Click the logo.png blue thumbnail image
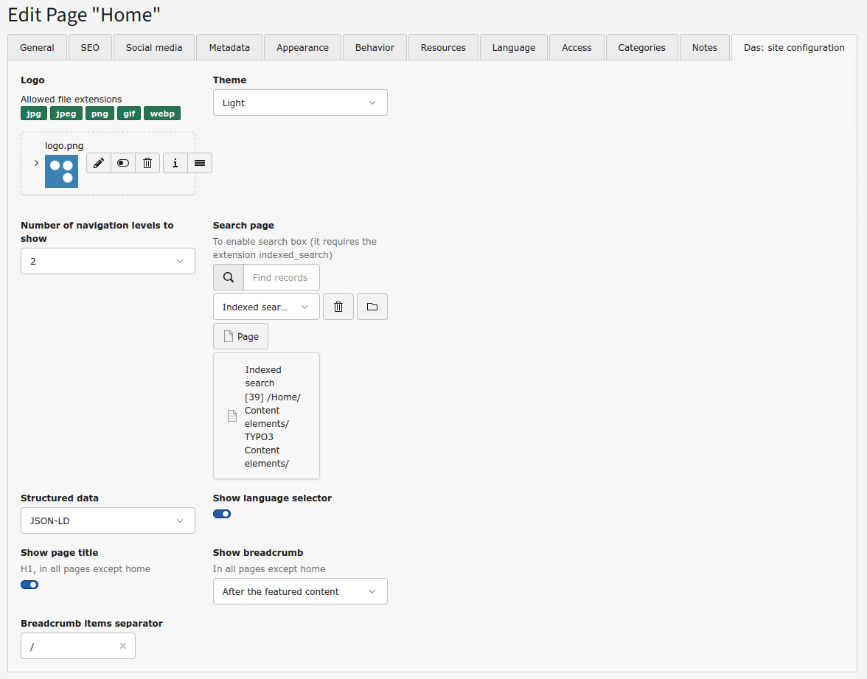 point(61,171)
